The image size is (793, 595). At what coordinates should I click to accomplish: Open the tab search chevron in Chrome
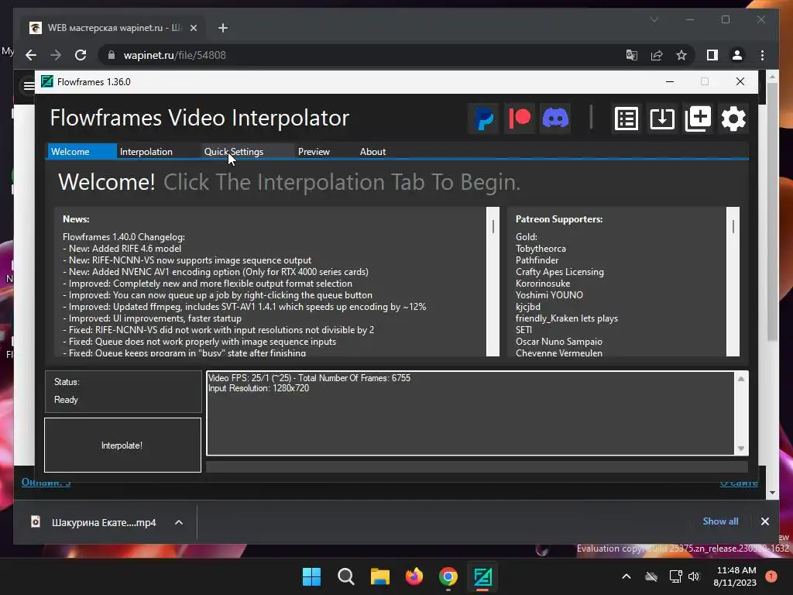(x=654, y=19)
